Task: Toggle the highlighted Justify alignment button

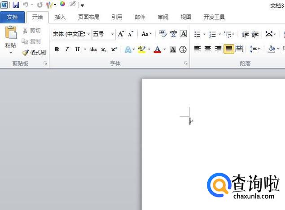Action: click(228, 49)
